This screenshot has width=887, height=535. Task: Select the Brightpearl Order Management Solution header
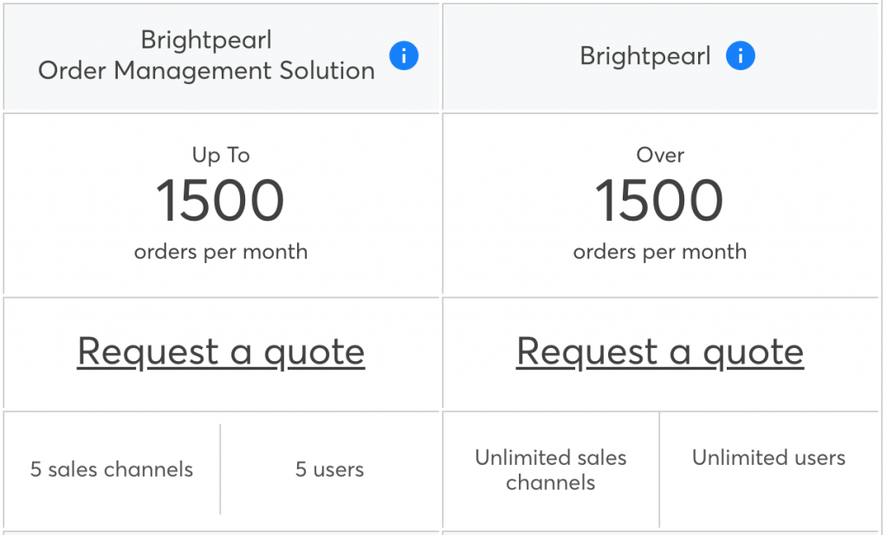[208, 55]
